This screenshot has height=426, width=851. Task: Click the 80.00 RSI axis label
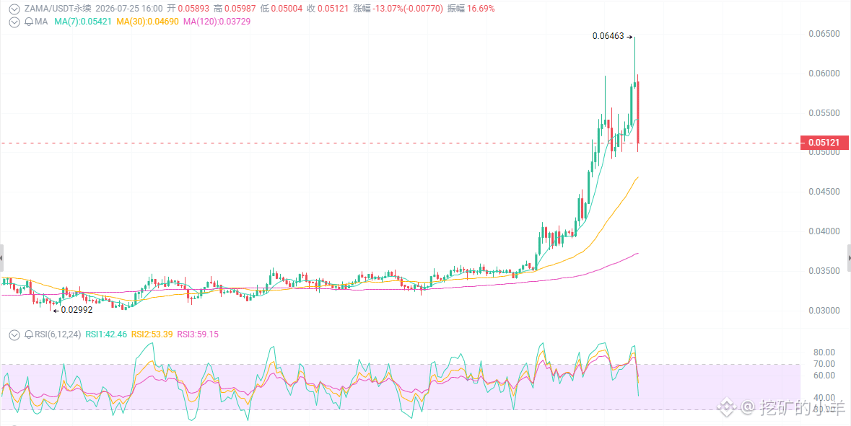(824, 352)
